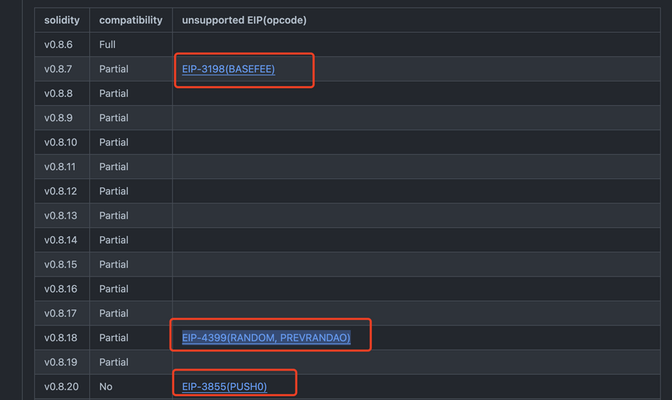Select the v0.8.10 version cell
This screenshot has width=672, height=400.
pos(61,142)
